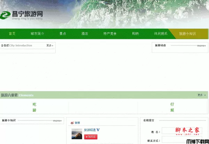This screenshot has height=144, width=209.
Task: Open the 游 element link
Action: point(34,110)
